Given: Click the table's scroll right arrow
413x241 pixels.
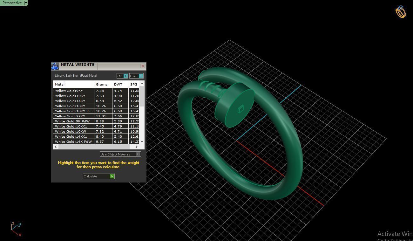Looking at the screenshot, I should coord(137,147).
